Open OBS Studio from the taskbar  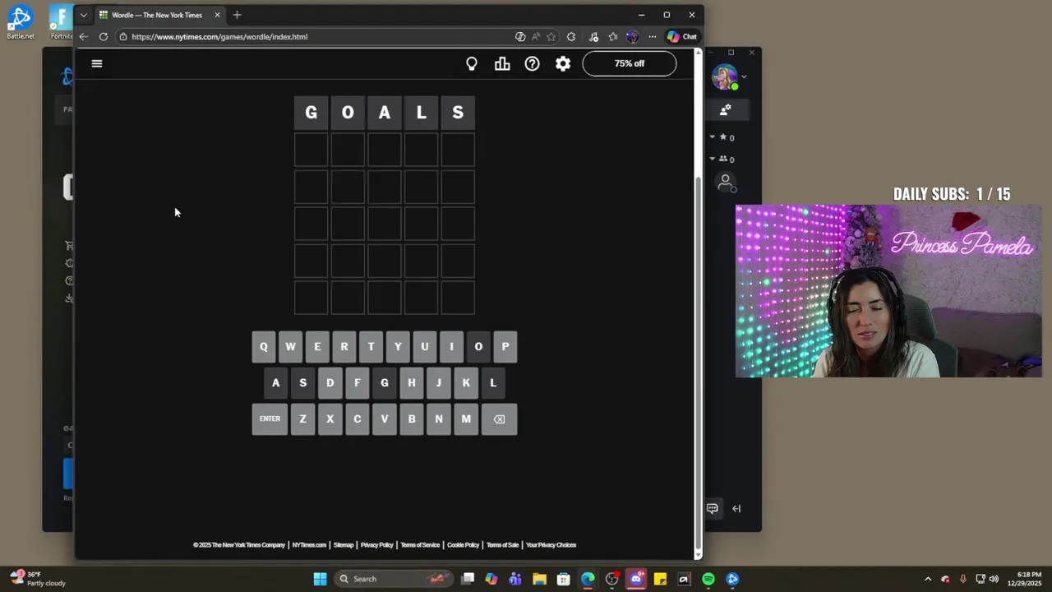(611, 579)
